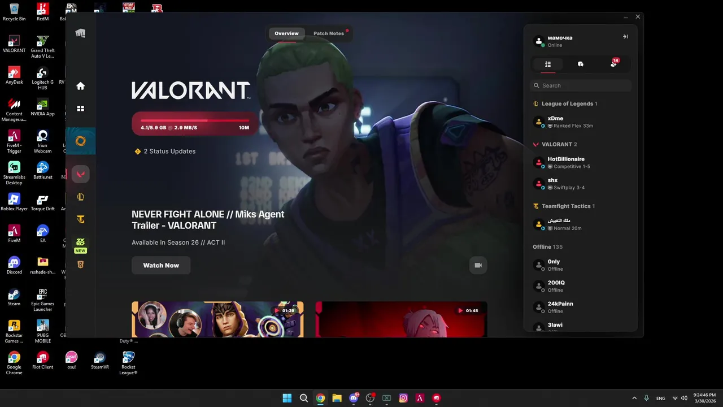Open the chat messages view
This screenshot has width=723, height=407.
(x=581, y=64)
